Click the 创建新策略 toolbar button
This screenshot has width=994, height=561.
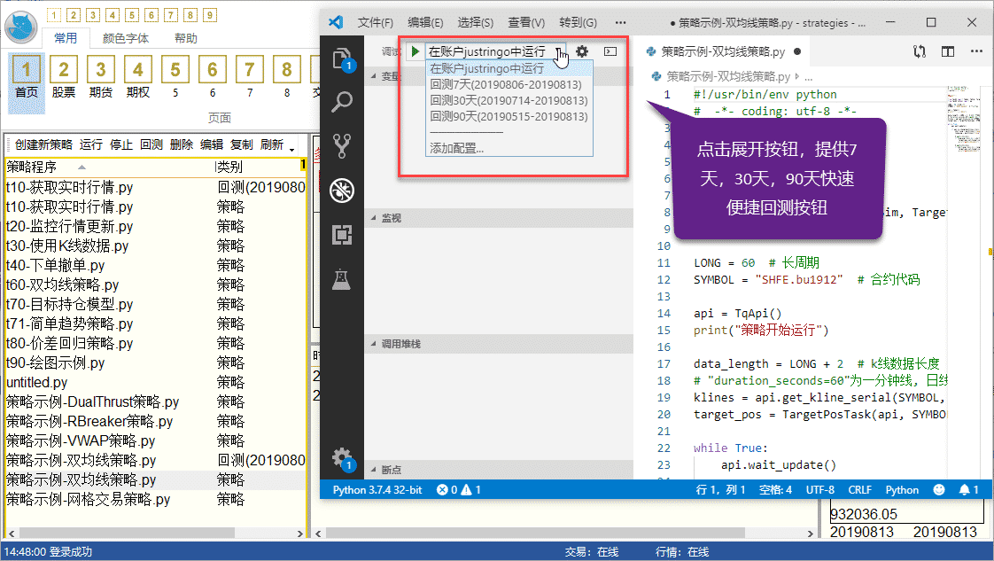pos(43,144)
